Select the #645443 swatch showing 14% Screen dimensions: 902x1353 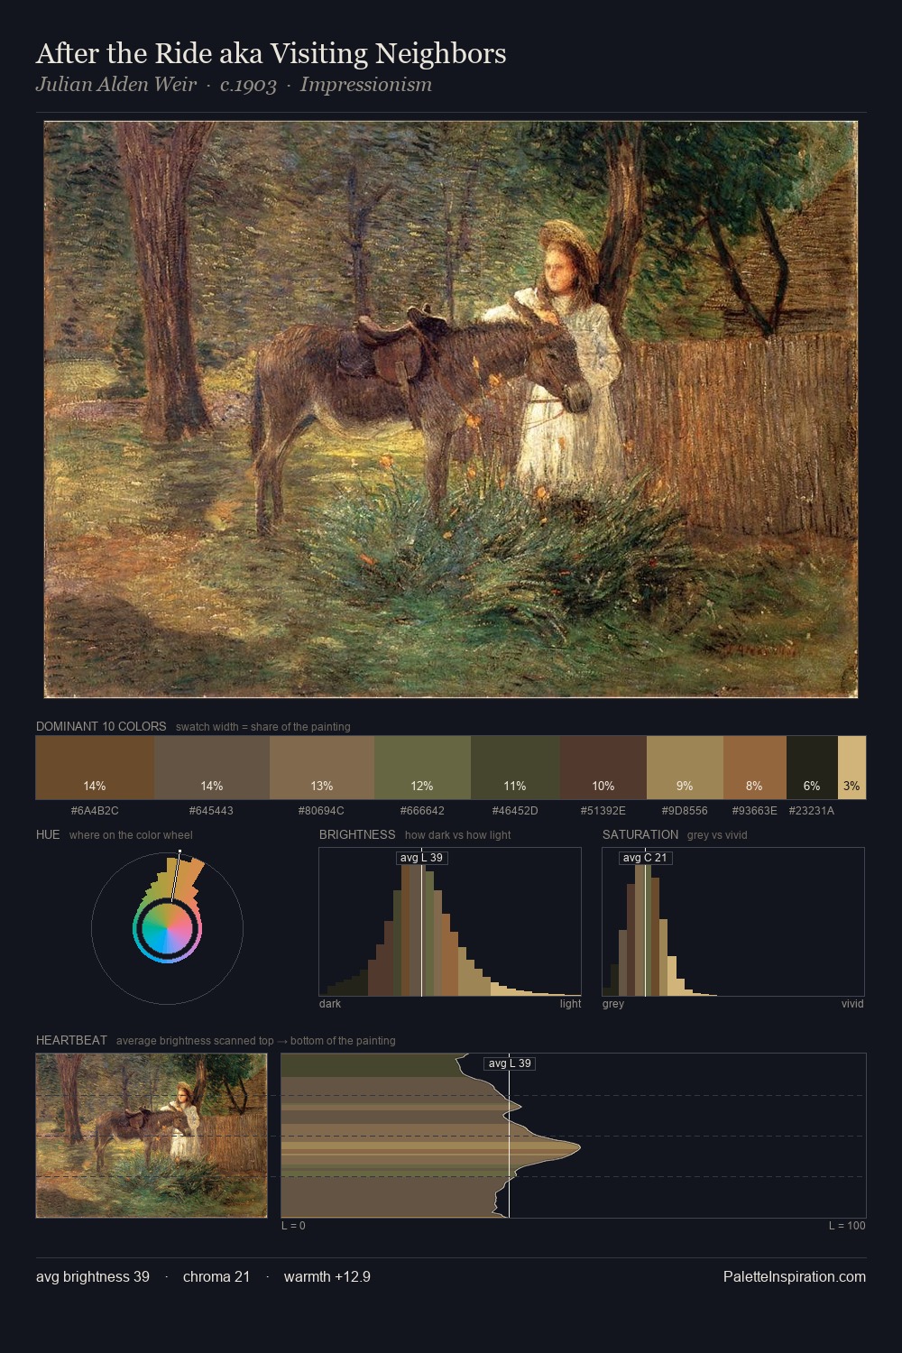pos(212,768)
